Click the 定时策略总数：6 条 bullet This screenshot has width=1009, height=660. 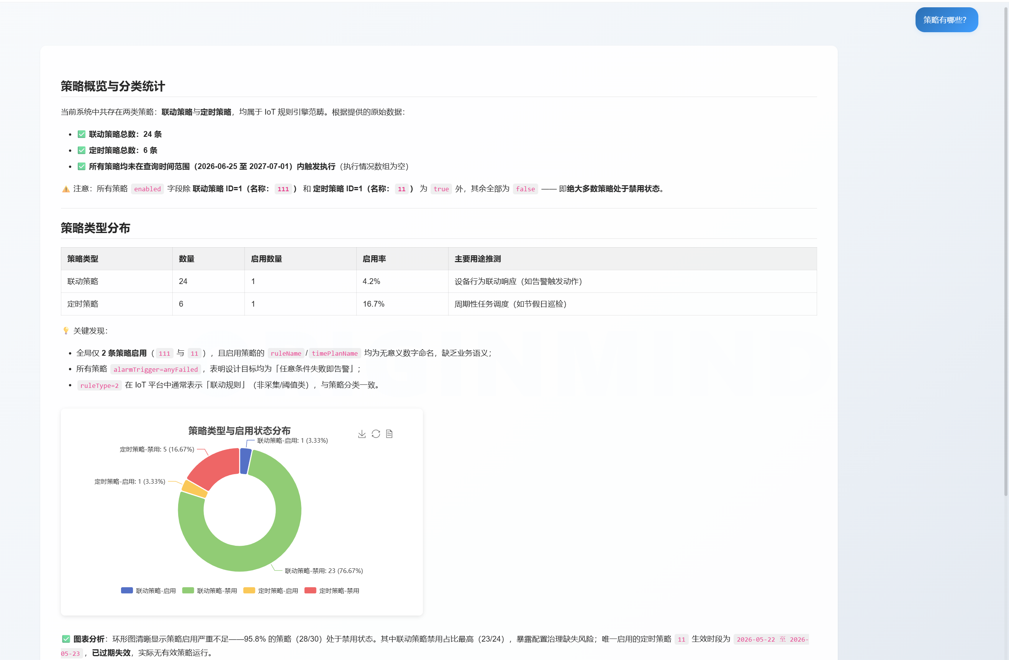coord(123,150)
